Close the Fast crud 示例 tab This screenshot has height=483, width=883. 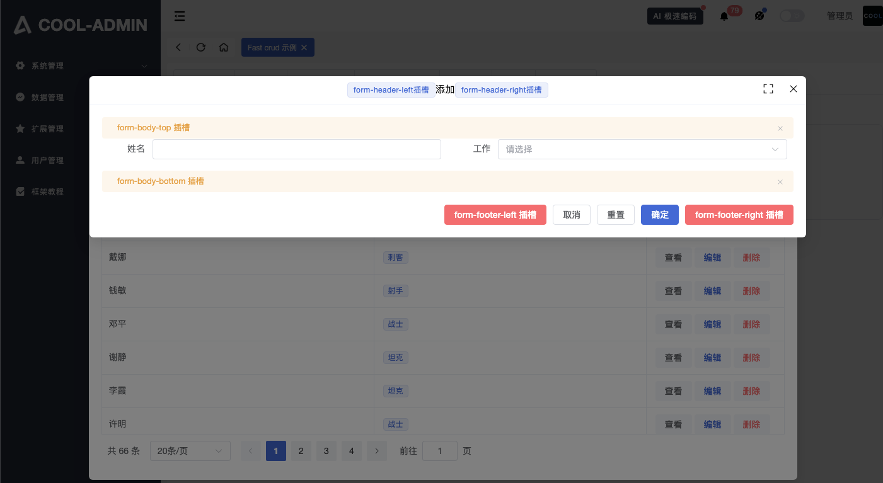304,48
